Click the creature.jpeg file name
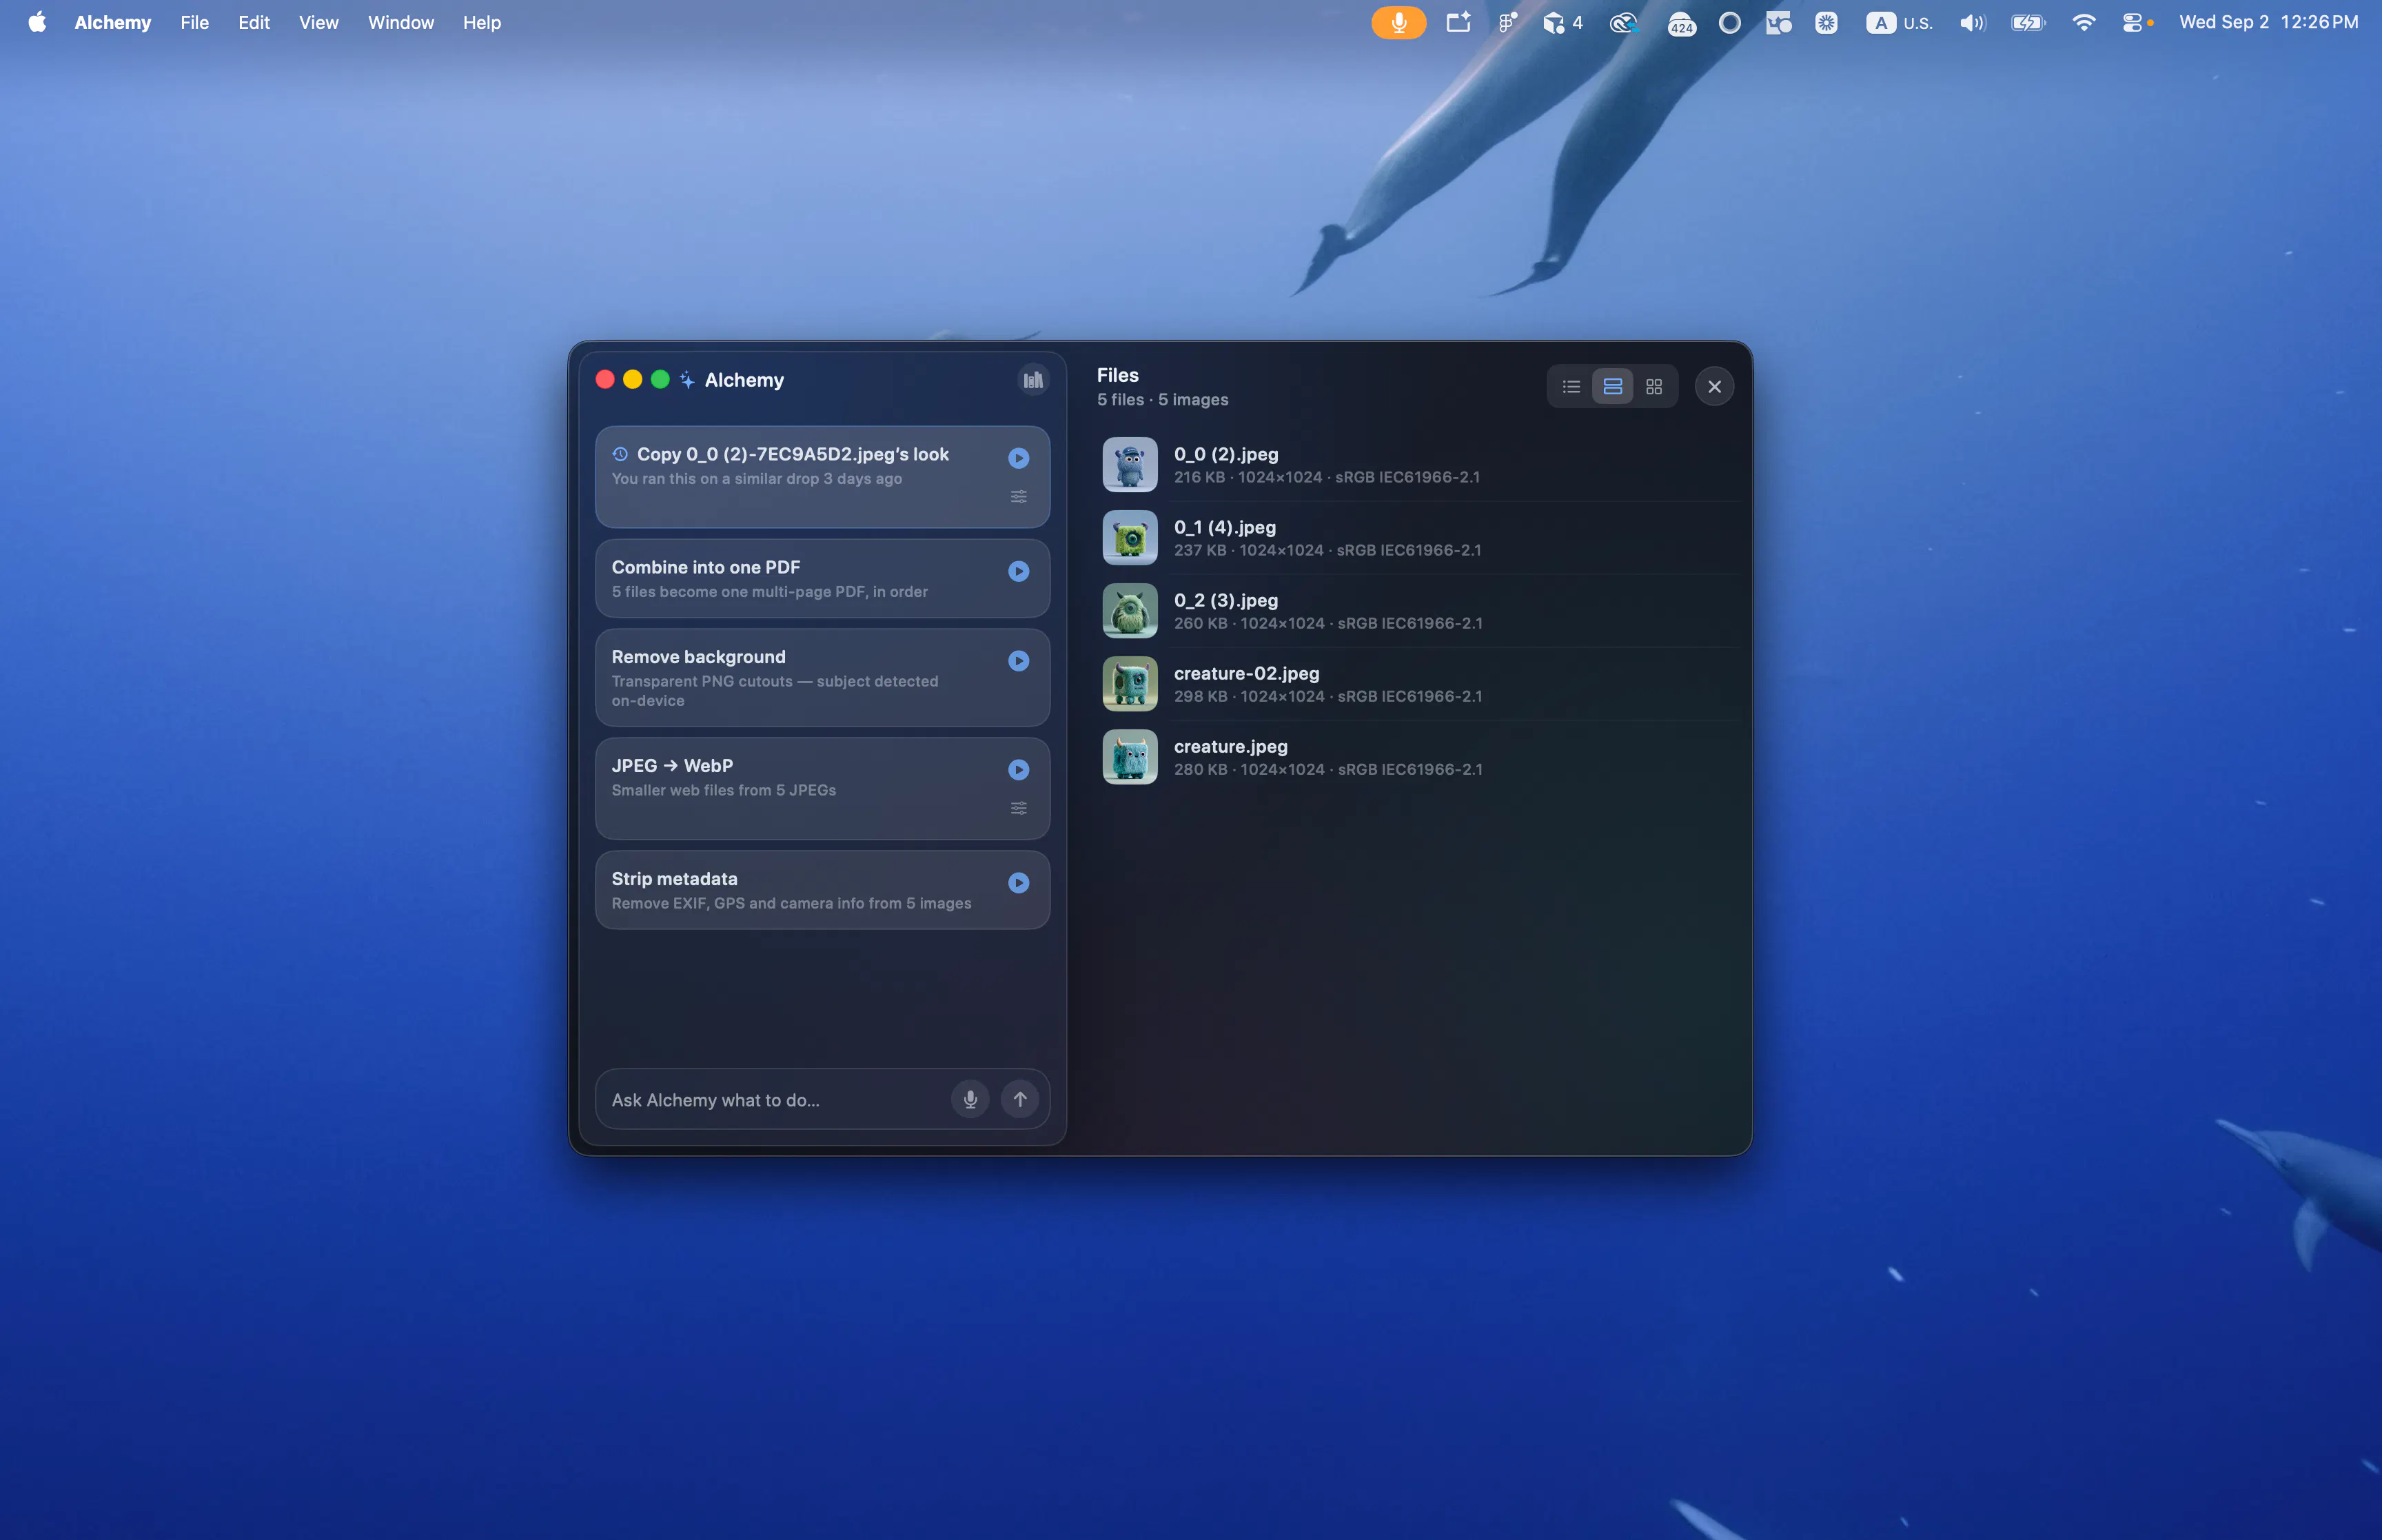 (1230, 746)
